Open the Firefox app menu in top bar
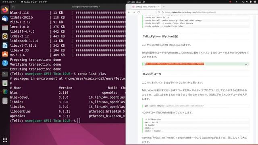This screenshot has height=145, width=258. point(34,2)
